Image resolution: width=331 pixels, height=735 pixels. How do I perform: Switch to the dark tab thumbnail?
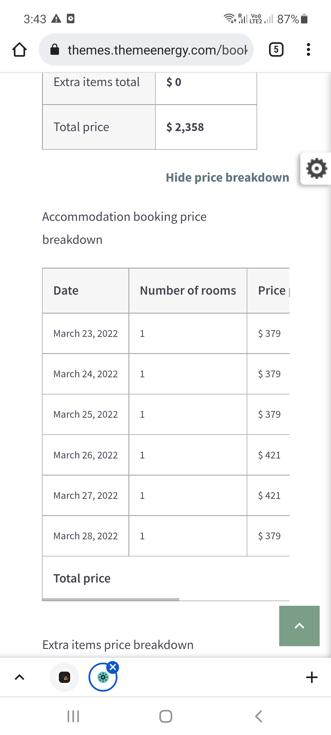click(64, 677)
